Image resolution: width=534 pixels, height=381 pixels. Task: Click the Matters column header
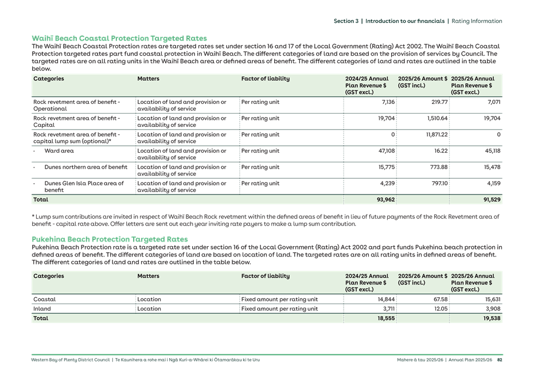point(148,79)
